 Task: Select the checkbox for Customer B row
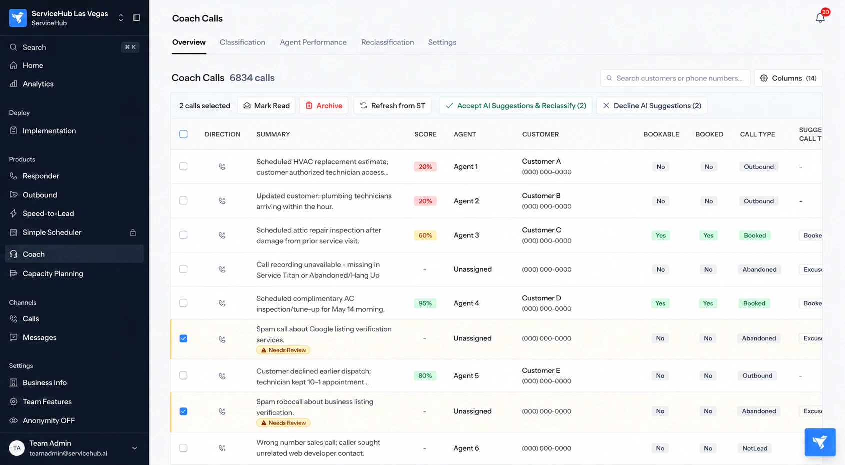(x=183, y=201)
